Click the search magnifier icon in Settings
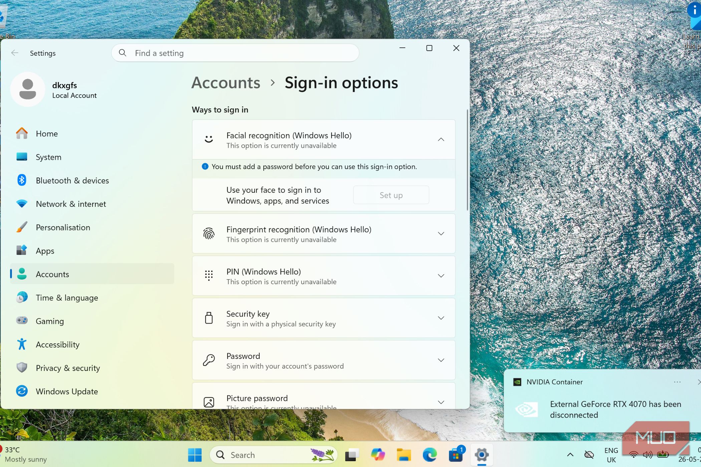 pos(123,53)
